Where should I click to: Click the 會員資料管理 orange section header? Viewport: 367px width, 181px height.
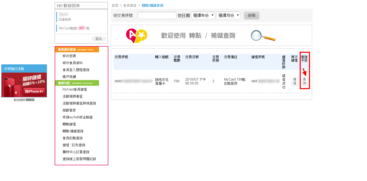(77, 49)
